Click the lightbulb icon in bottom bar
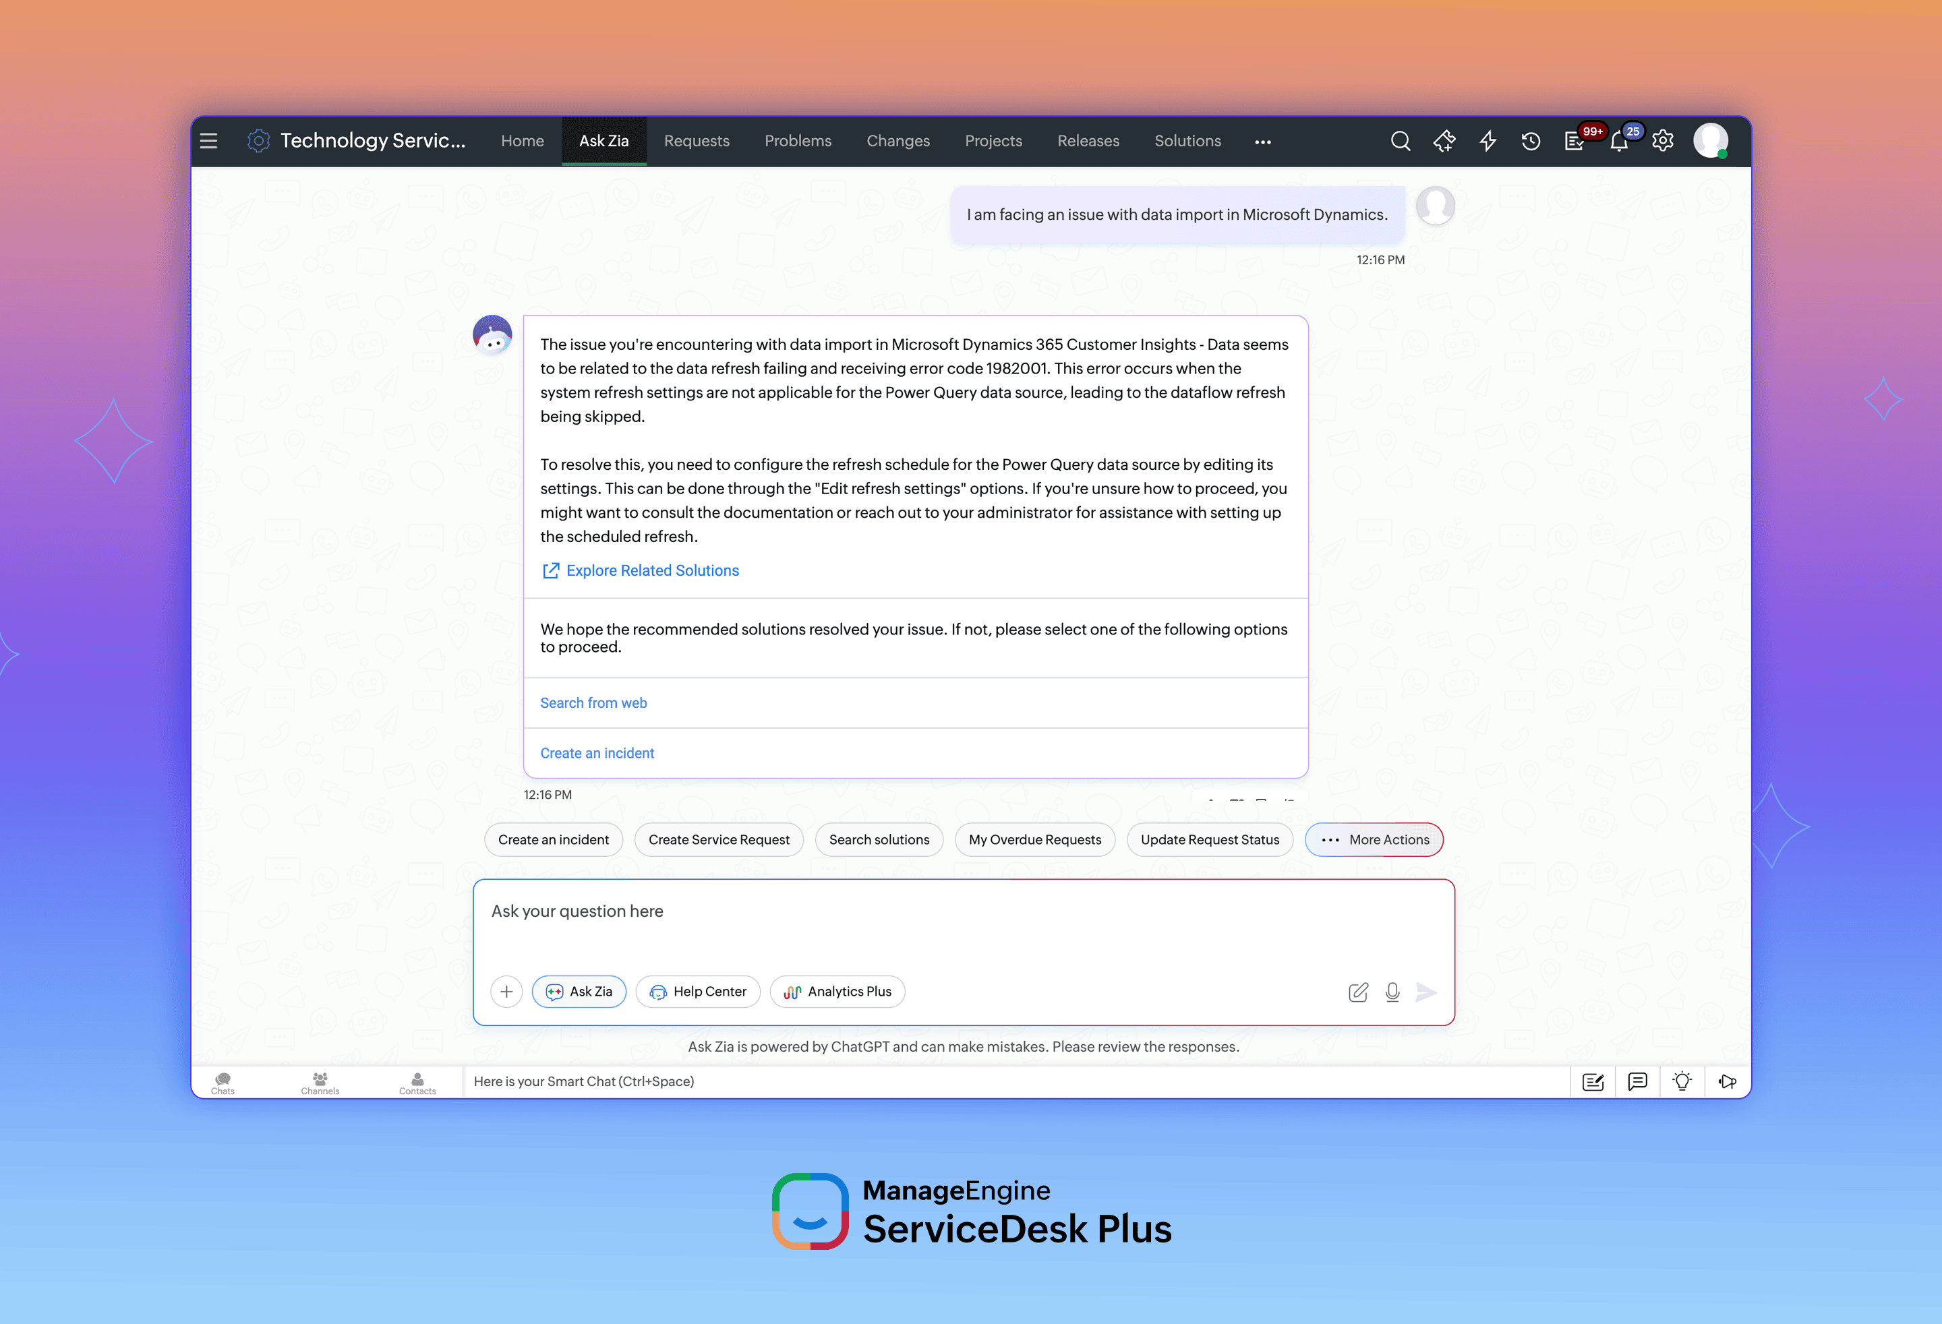 1682,1082
